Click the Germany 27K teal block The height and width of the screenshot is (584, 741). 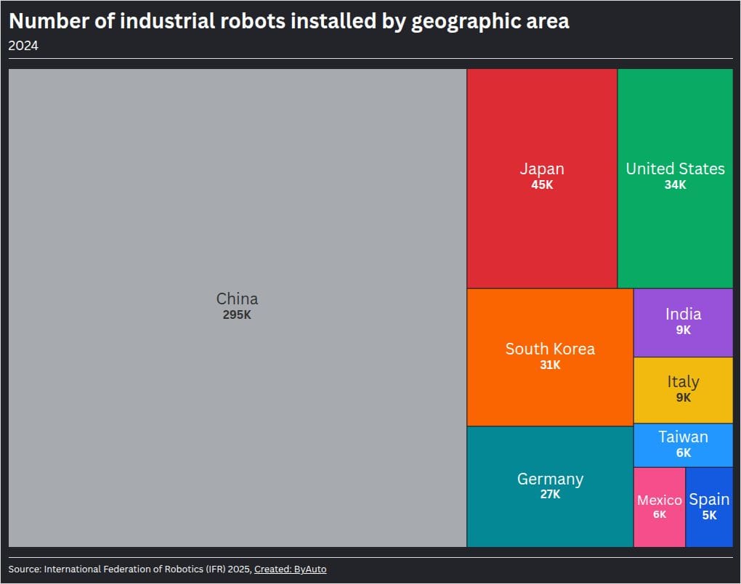(x=550, y=487)
